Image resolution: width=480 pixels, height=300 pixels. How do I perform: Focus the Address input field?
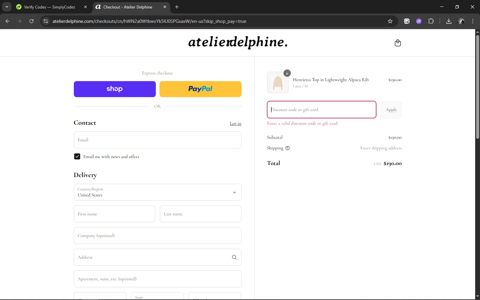157,257
